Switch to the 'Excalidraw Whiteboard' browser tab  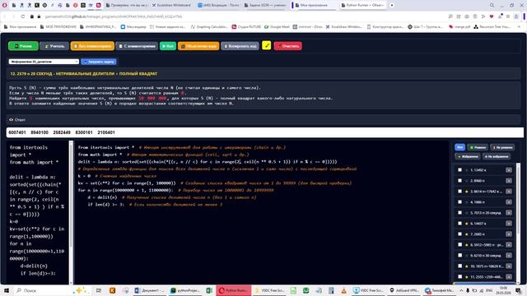(171, 6)
